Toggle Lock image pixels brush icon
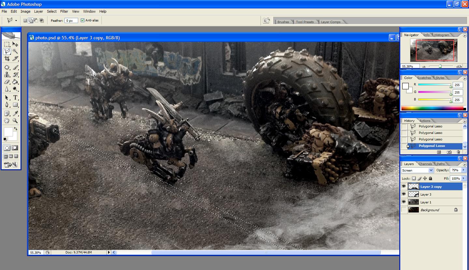The height and width of the screenshot is (270, 469). pyautogui.click(x=419, y=178)
